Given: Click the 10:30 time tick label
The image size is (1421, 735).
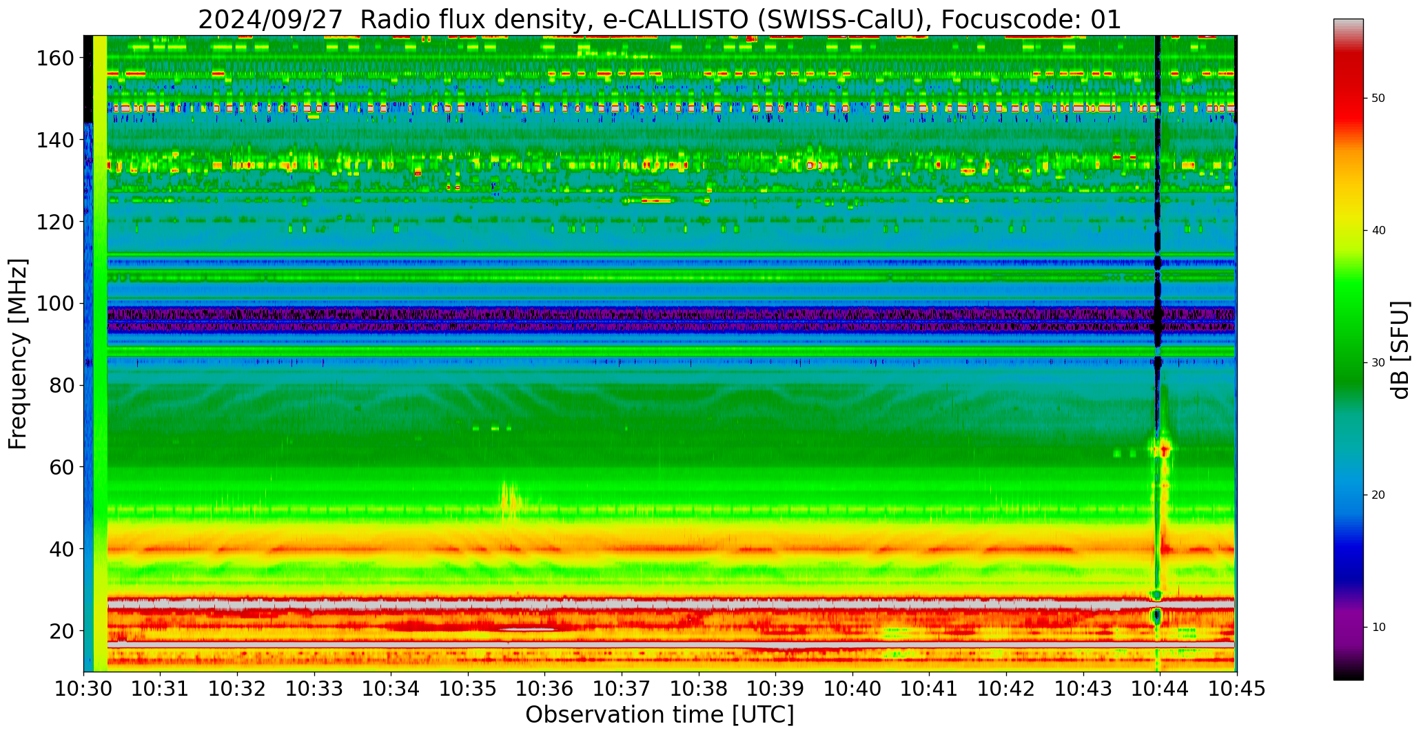Looking at the screenshot, I should click(83, 689).
